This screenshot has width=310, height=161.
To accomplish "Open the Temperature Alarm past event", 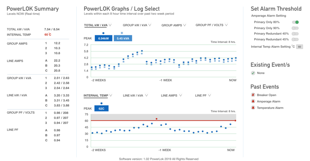I will (x=270, y=108).
